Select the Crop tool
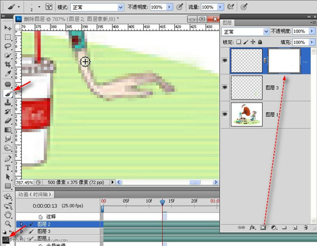 (7, 65)
